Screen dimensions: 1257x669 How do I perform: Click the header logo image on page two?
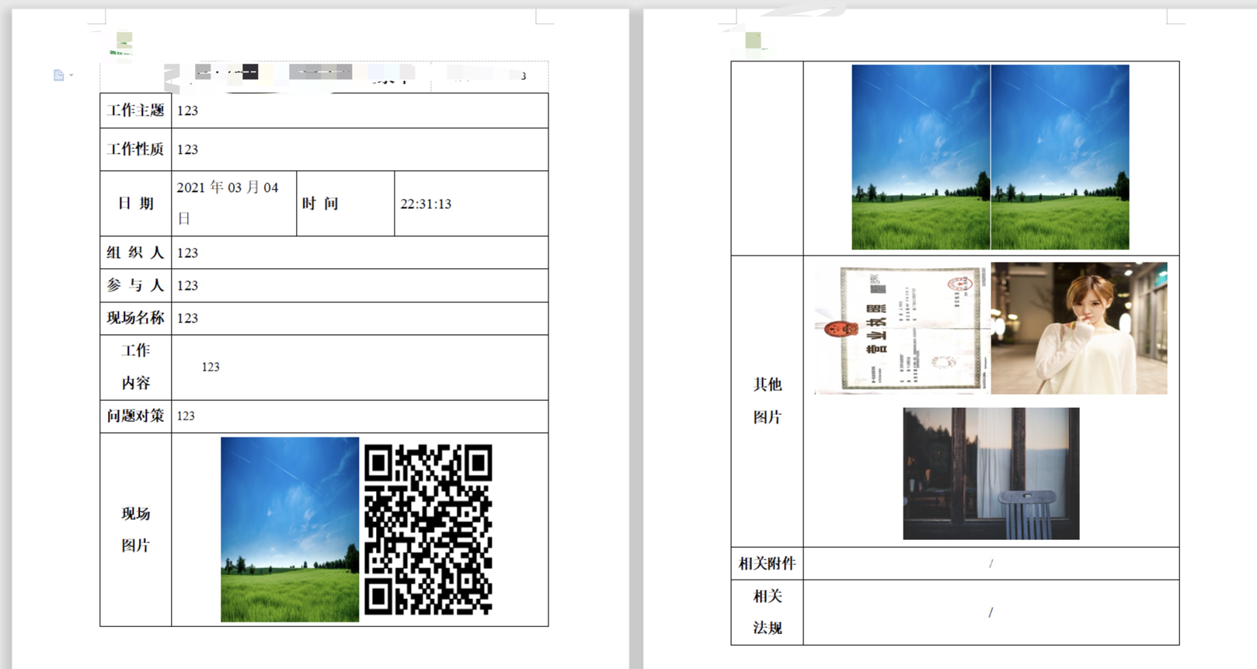click(x=754, y=42)
